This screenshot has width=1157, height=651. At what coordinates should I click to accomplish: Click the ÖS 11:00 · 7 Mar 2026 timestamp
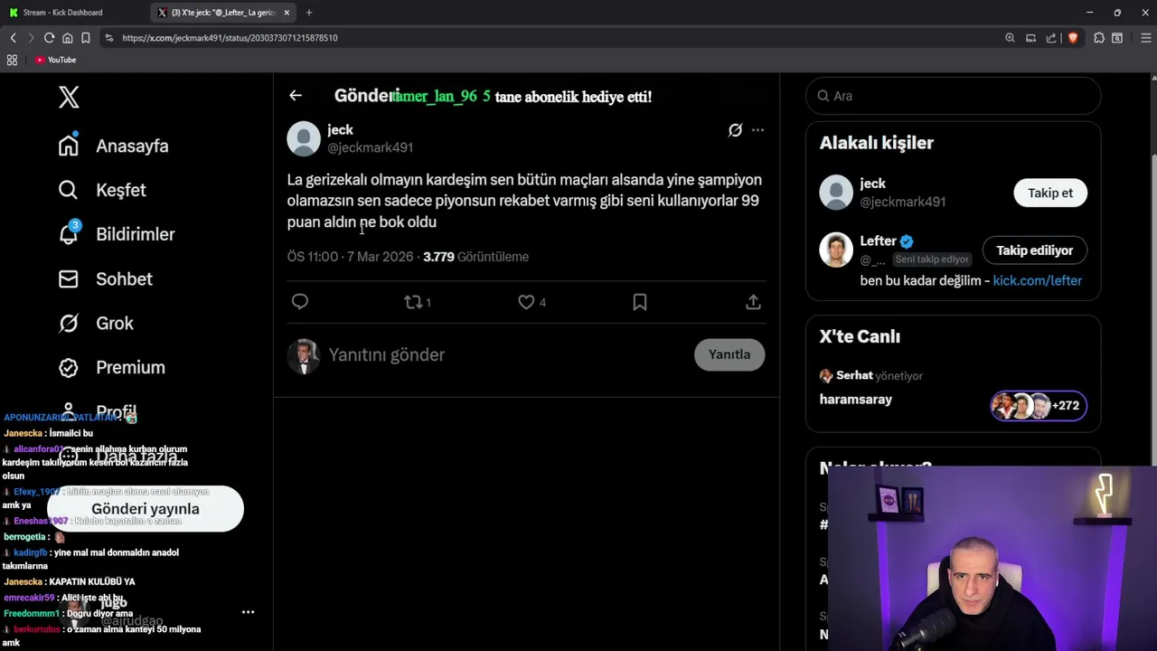tap(350, 257)
